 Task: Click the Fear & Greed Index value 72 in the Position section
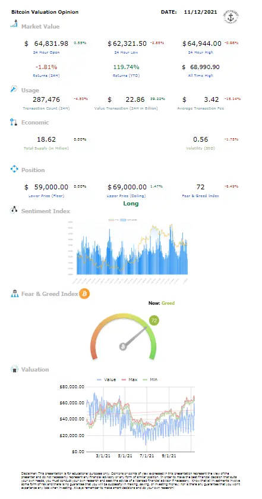pyautogui.click(x=200, y=187)
